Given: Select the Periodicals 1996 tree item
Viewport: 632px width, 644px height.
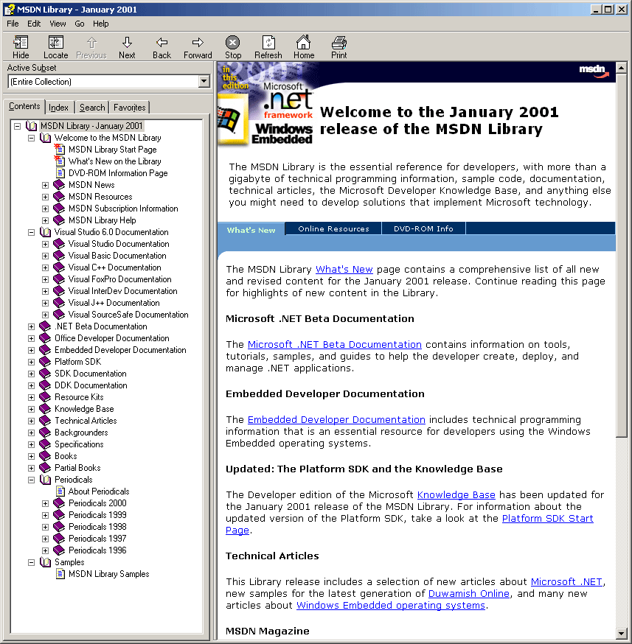Looking at the screenshot, I should click(x=97, y=550).
